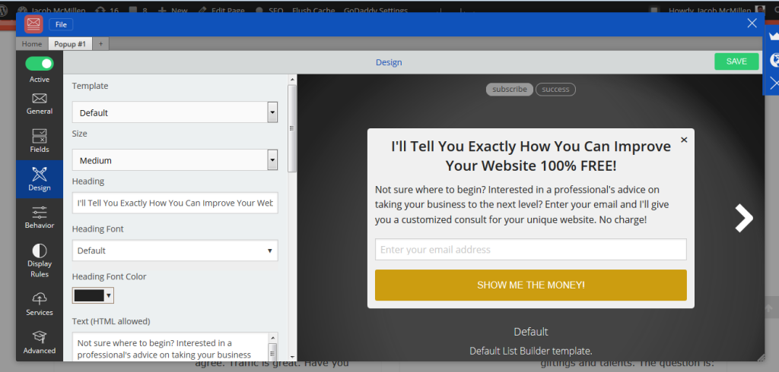779x372 pixels.
Task: Open the Template dropdown showing Default
Action: coord(175,112)
